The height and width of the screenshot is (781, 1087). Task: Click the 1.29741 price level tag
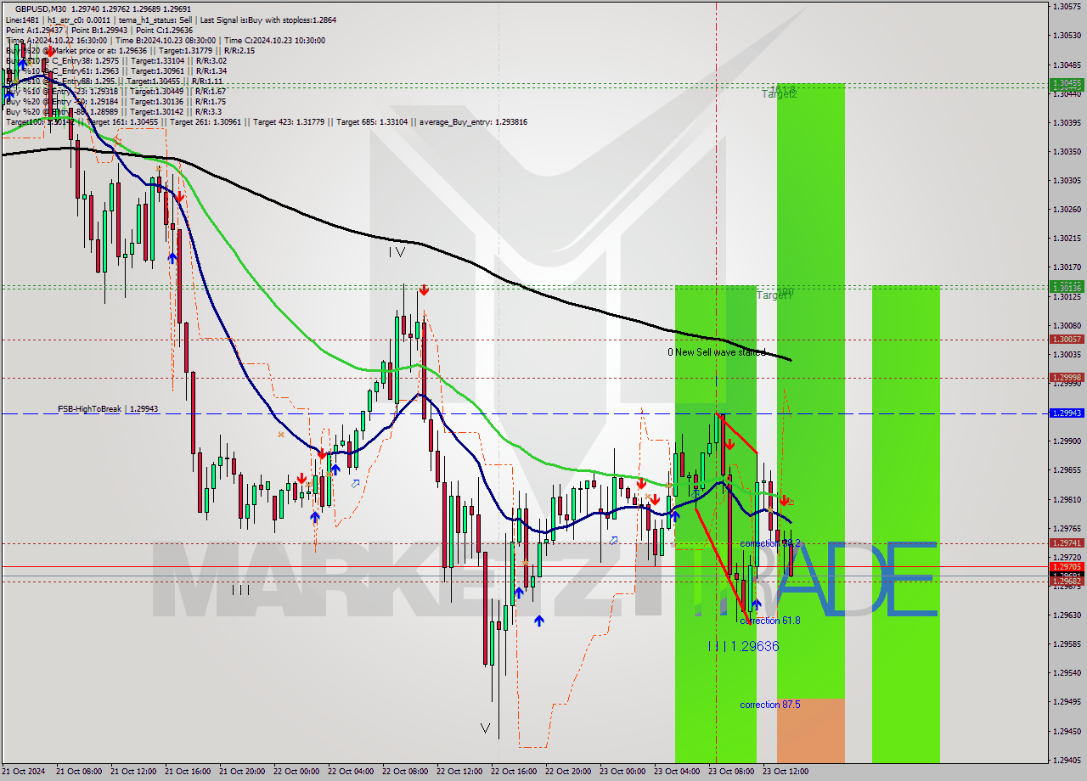click(x=1067, y=542)
